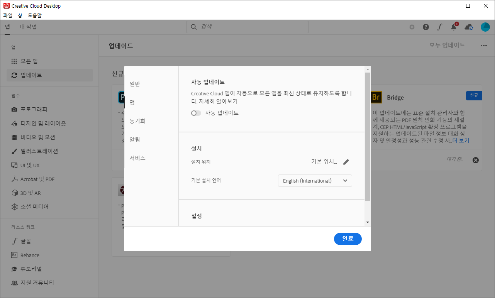
Task: Click the scrollbar up arrow in dialog
Action: (x=368, y=69)
